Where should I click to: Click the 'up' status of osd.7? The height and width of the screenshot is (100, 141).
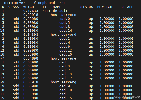click(x=91, y=71)
